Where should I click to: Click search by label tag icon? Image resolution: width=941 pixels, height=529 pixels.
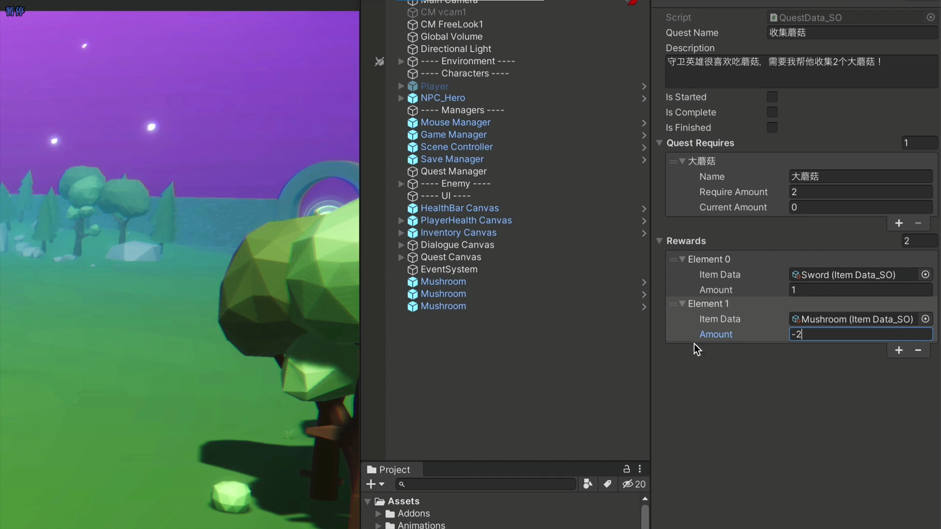(607, 484)
